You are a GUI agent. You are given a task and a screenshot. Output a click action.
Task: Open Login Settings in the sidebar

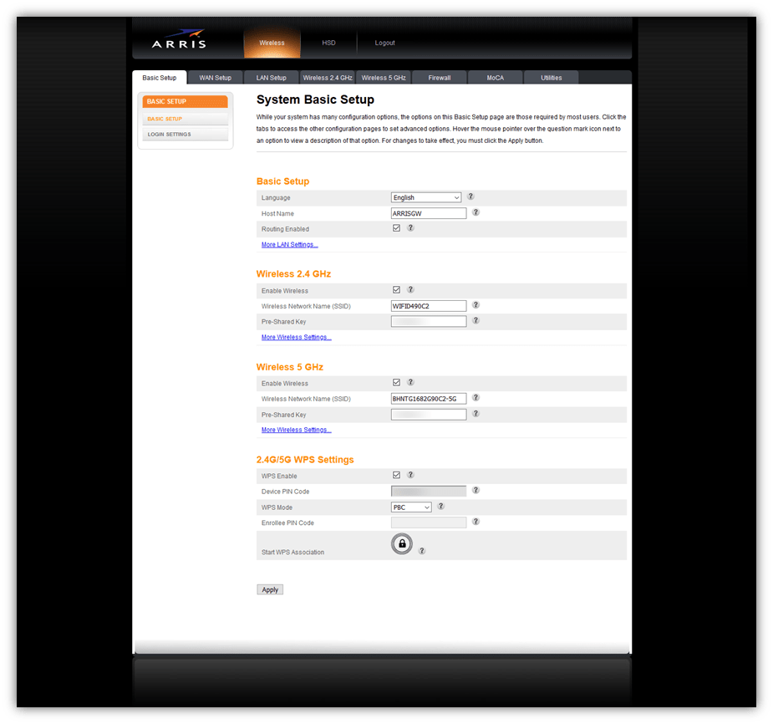[185, 134]
